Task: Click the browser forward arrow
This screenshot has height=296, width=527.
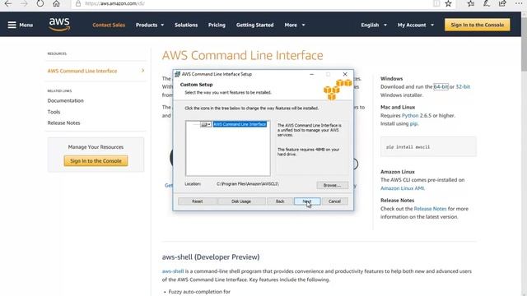Action: pos(24,3)
